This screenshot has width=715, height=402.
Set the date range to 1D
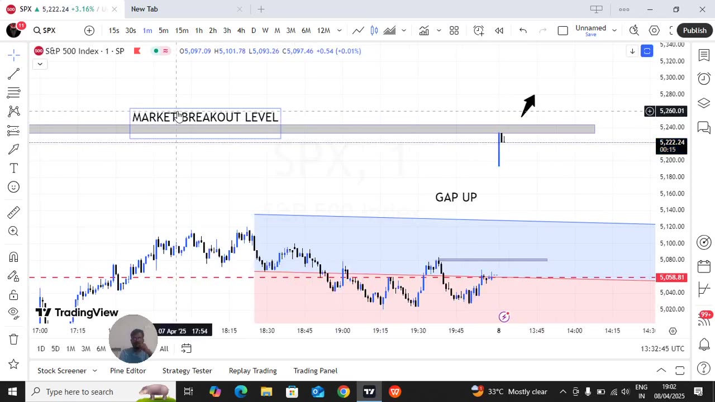coord(41,349)
